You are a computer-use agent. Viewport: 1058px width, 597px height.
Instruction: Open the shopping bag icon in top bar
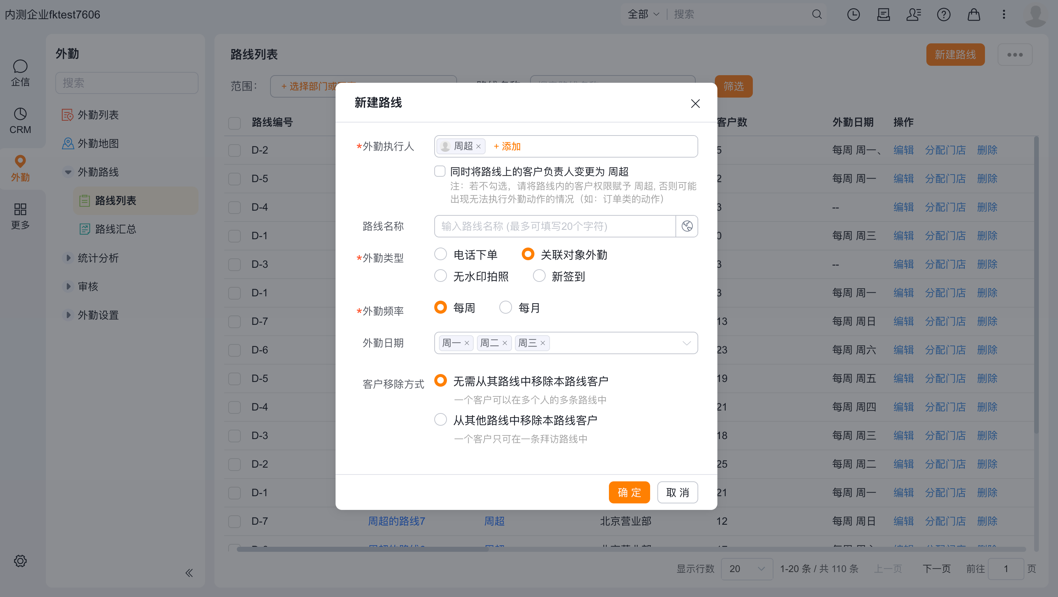coord(974,14)
